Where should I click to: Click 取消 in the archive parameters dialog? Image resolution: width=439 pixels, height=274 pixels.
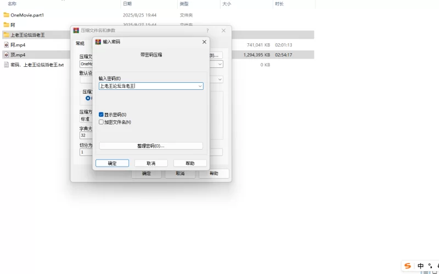pos(180,173)
